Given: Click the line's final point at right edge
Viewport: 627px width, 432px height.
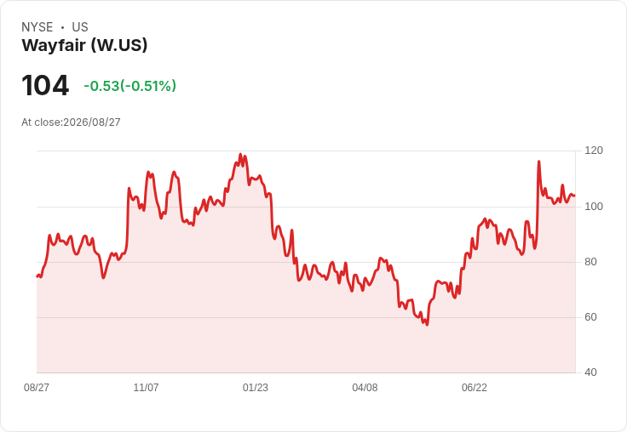Looking at the screenshot, I should coord(575,196).
